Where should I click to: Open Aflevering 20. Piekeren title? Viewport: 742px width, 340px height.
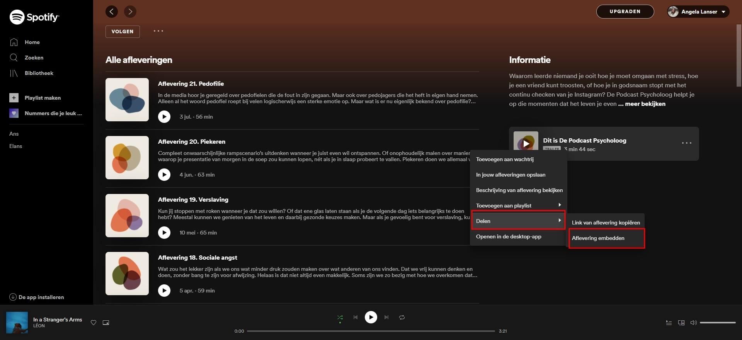[192, 142]
